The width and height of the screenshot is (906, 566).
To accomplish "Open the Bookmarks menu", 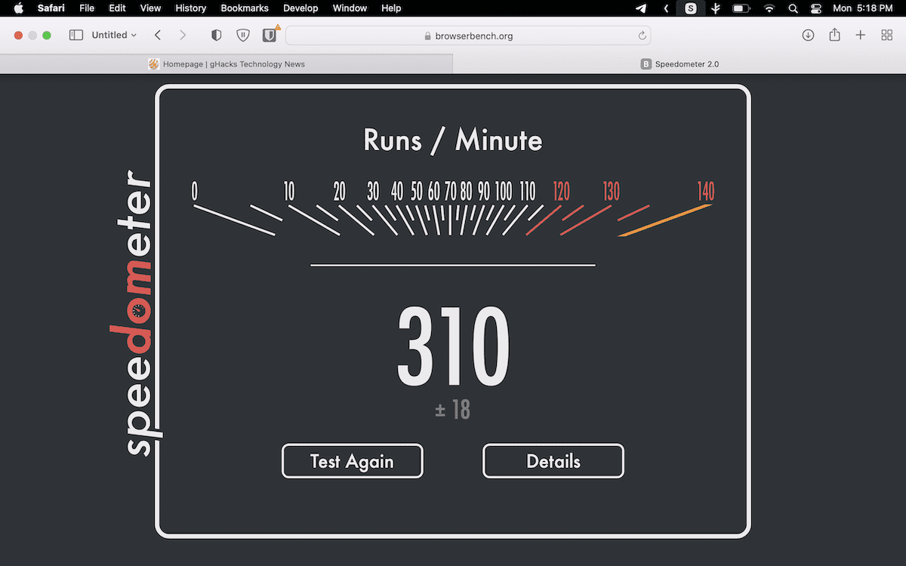I will click(x=245, y=8).
